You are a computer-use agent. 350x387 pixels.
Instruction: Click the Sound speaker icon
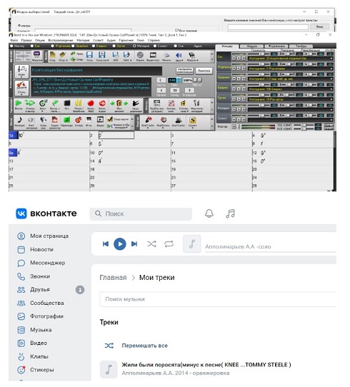(x=179, y=55)
